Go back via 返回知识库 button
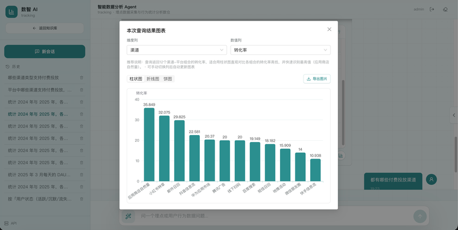 click(45, 28)
